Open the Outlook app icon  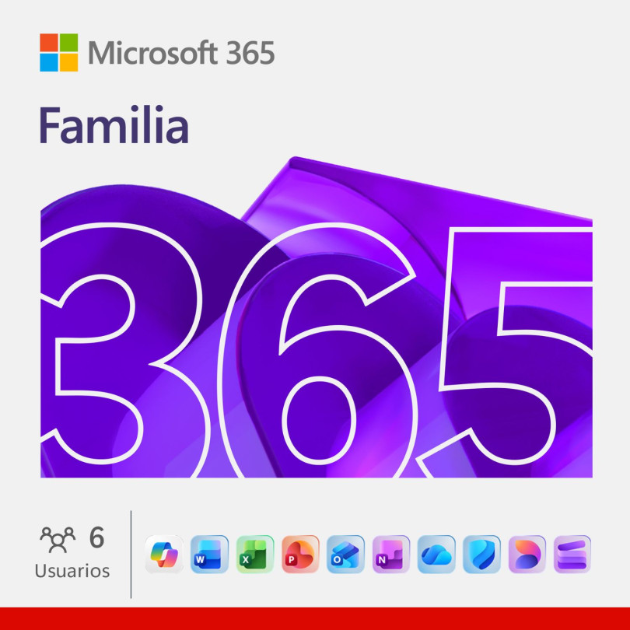345,554
